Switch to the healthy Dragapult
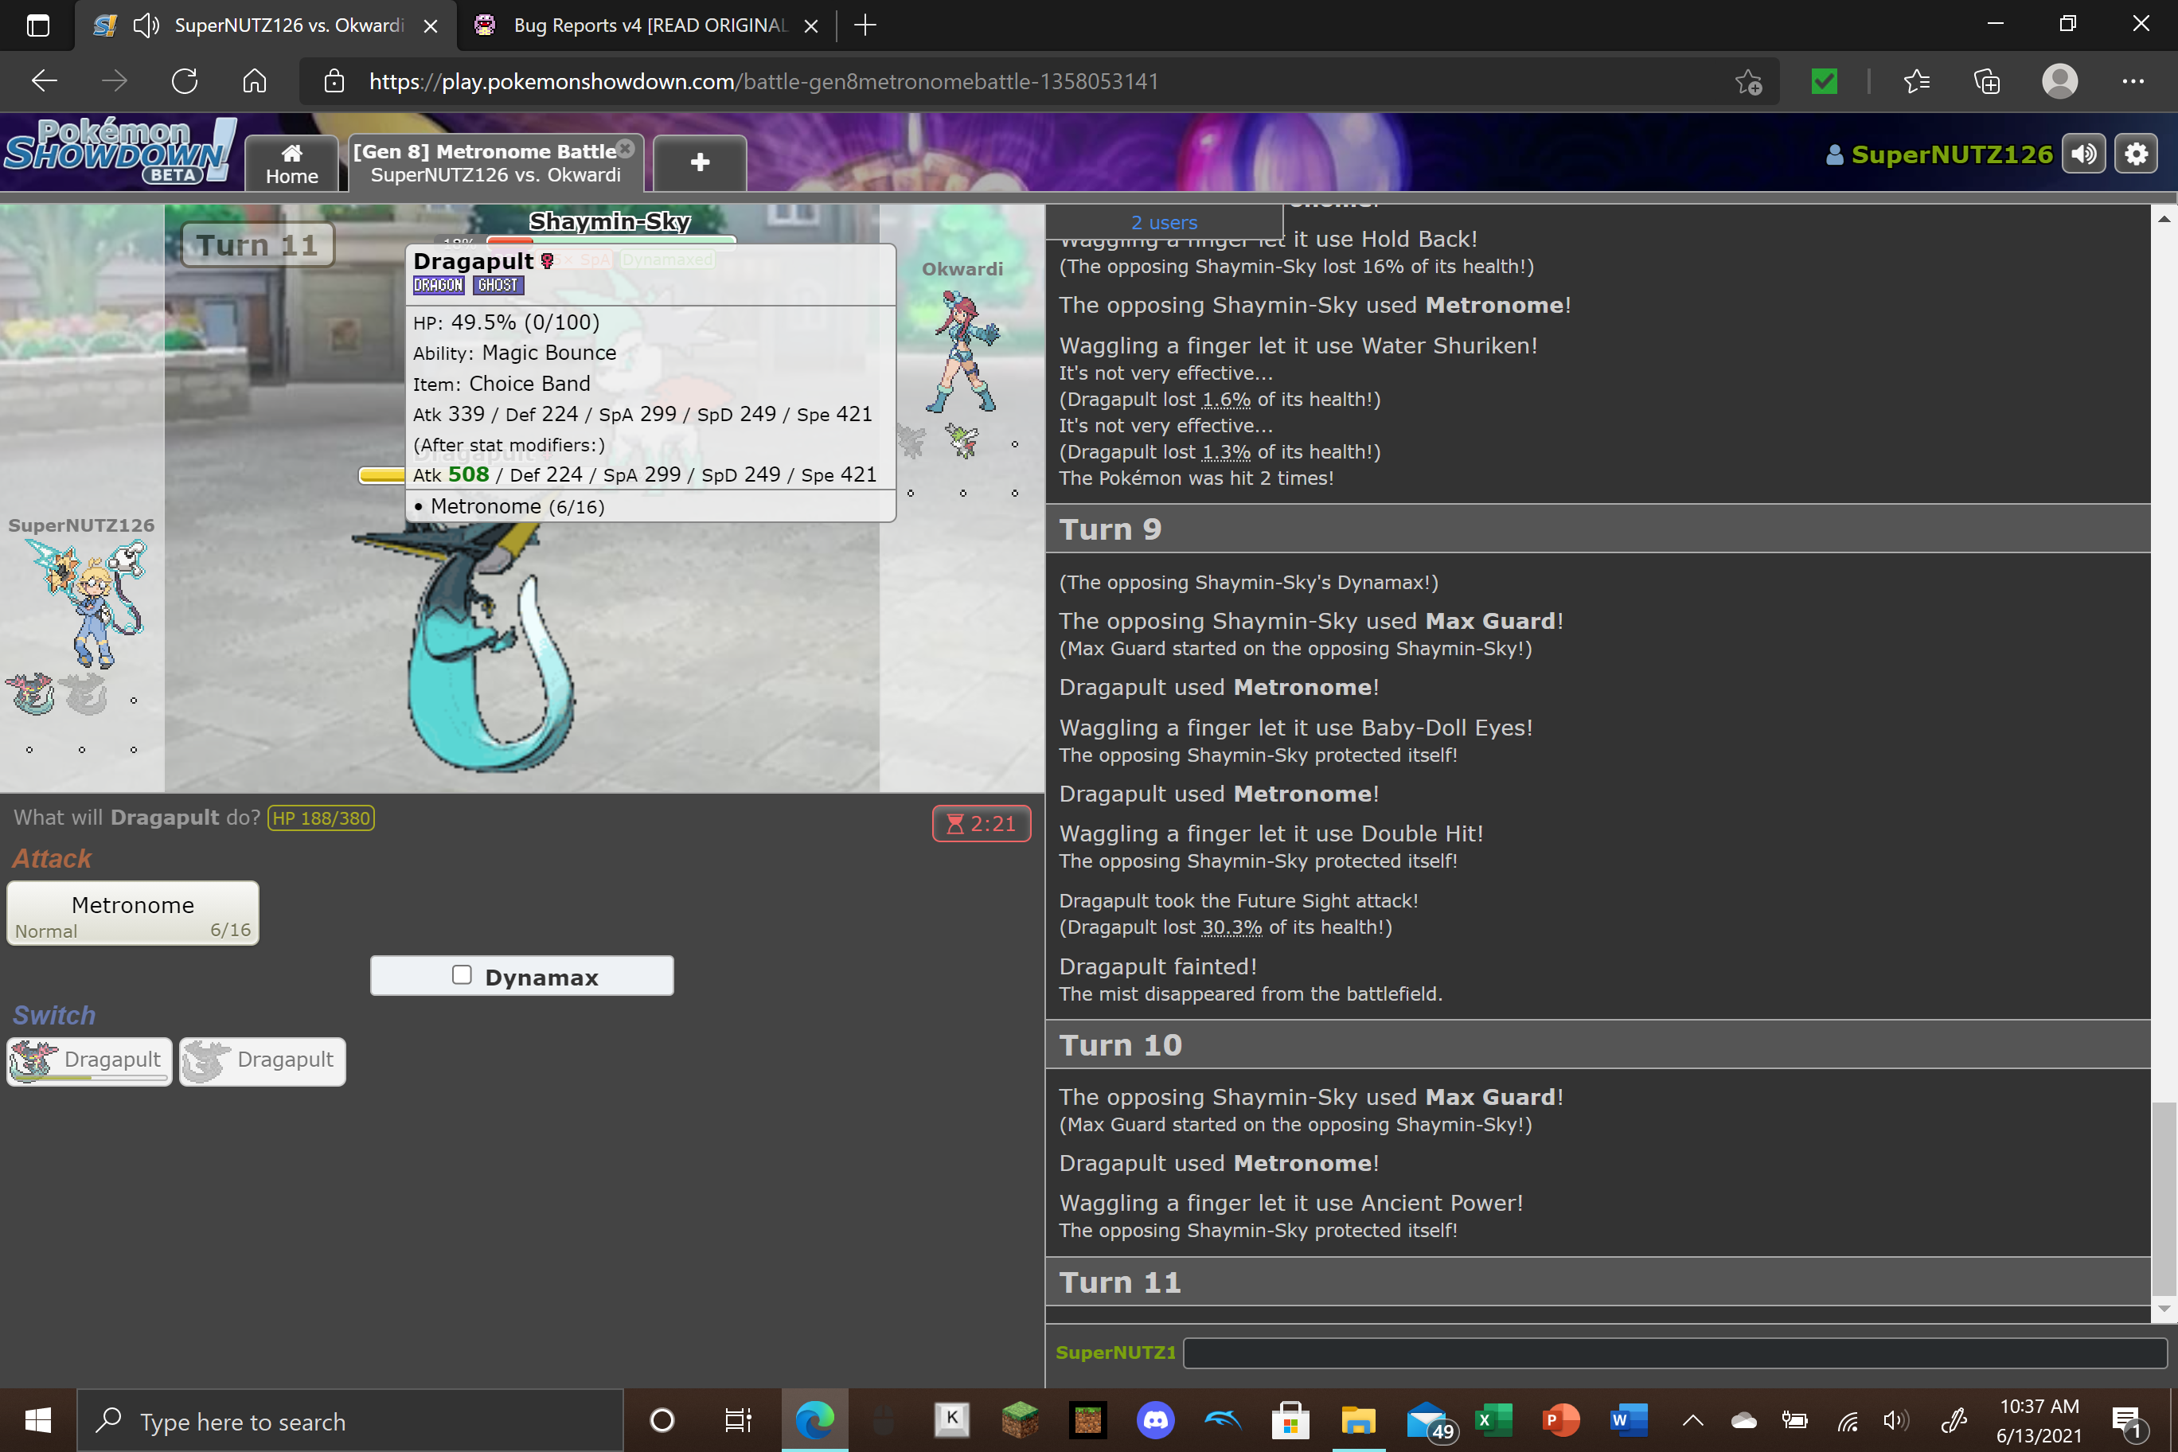The height and width of the screenshot is (1452, 2178). [x=90, y=1060]
